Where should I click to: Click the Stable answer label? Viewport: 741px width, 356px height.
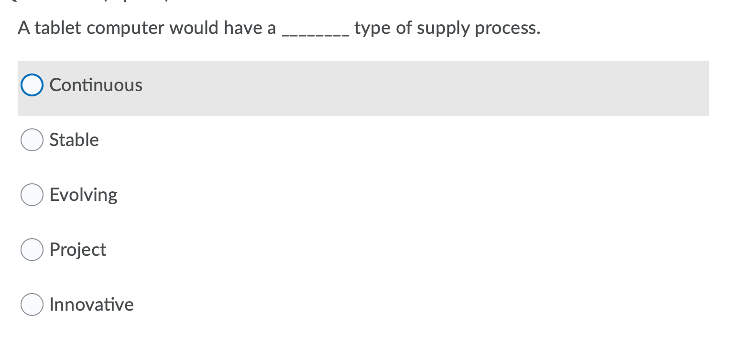(x=74, y=140)
